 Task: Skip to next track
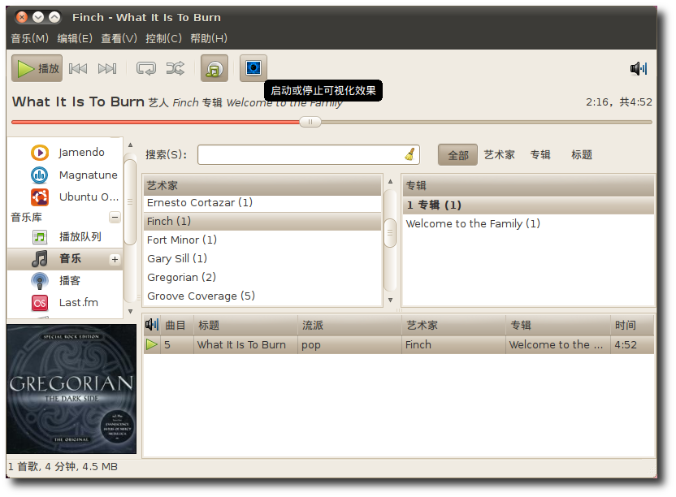point(107,68)
